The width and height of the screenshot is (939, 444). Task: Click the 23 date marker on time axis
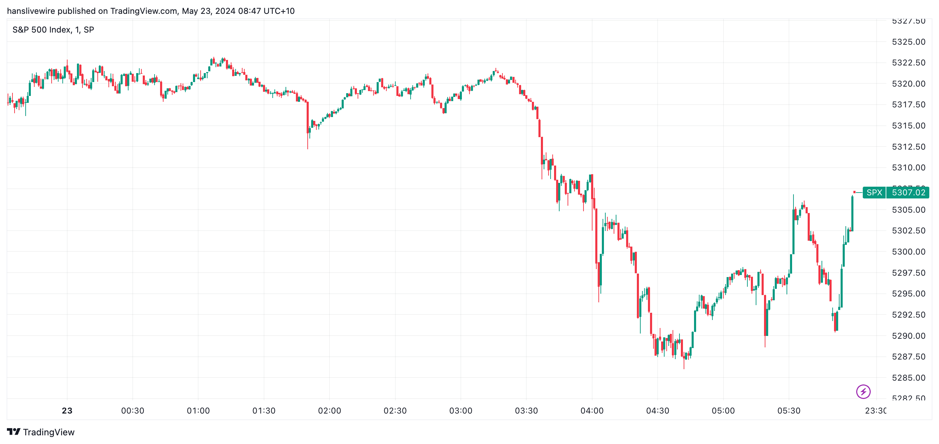[x=67, y=410]
